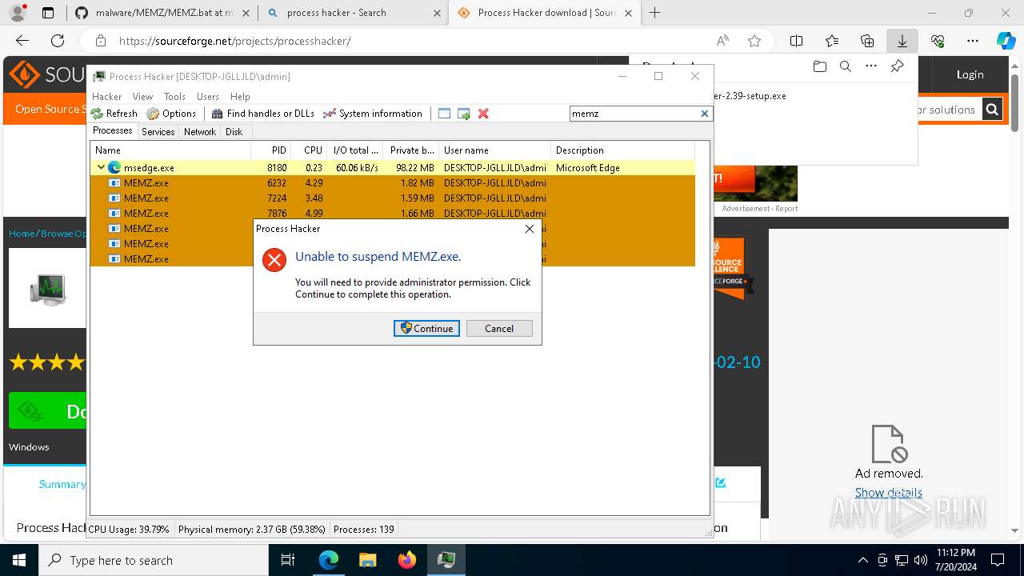Open a new Edge tab
The image size is (1024, 576).
(x=655, y=13)
